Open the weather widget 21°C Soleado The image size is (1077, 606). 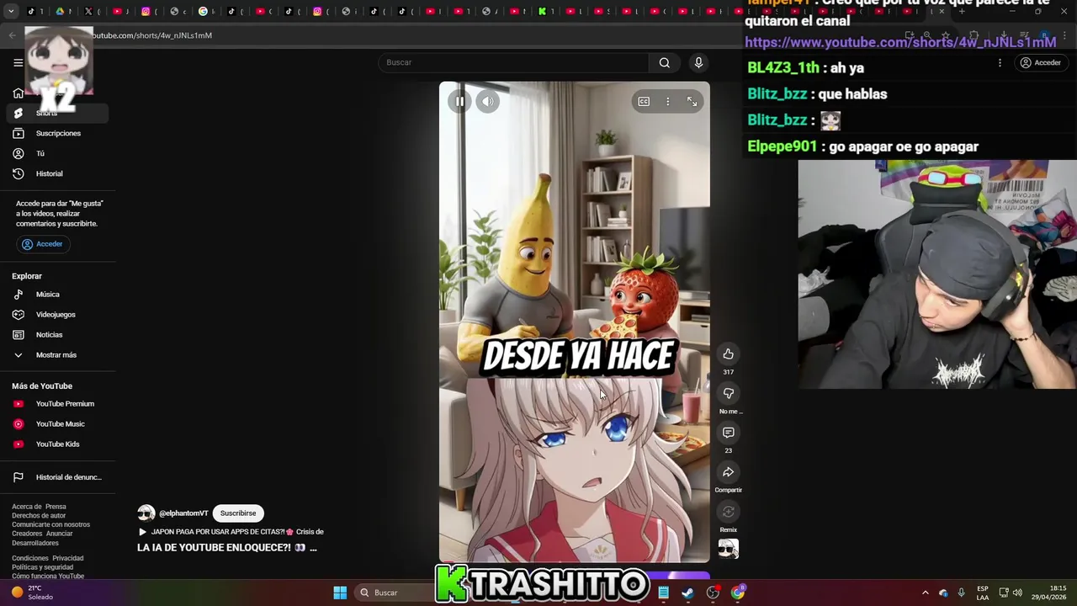[x=32, y=593]
